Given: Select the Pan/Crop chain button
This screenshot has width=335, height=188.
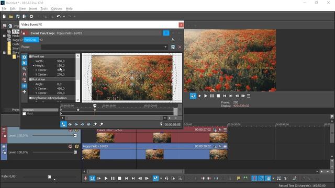Looking at the screenshot, I should click(31, 40).
